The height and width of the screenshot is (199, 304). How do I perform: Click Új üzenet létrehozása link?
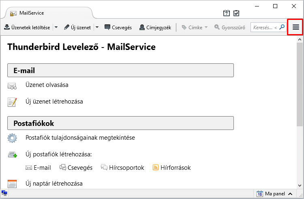click(x=54, y=102)
